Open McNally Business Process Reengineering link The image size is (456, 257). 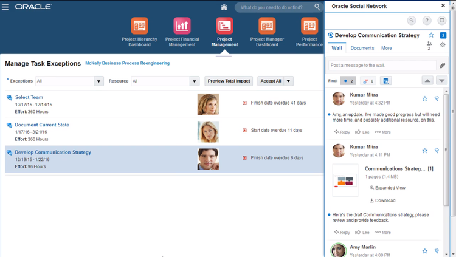(x=128, y=63)
